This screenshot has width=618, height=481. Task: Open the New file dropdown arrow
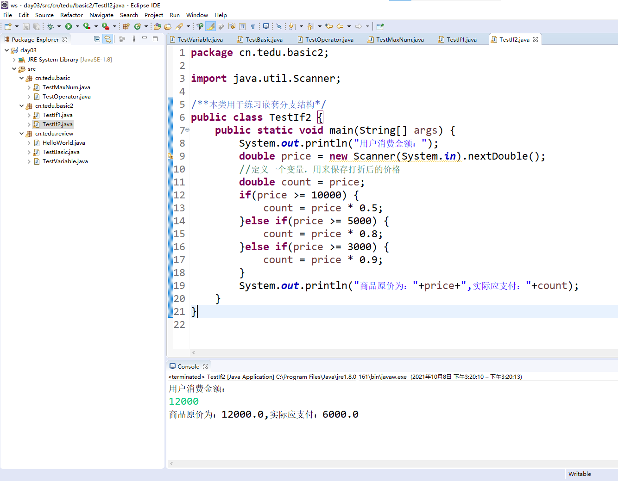pos(17,26)
